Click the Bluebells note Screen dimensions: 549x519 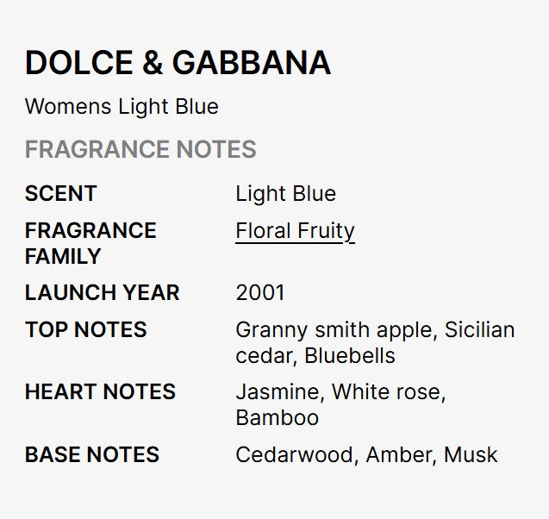(350, 355)
